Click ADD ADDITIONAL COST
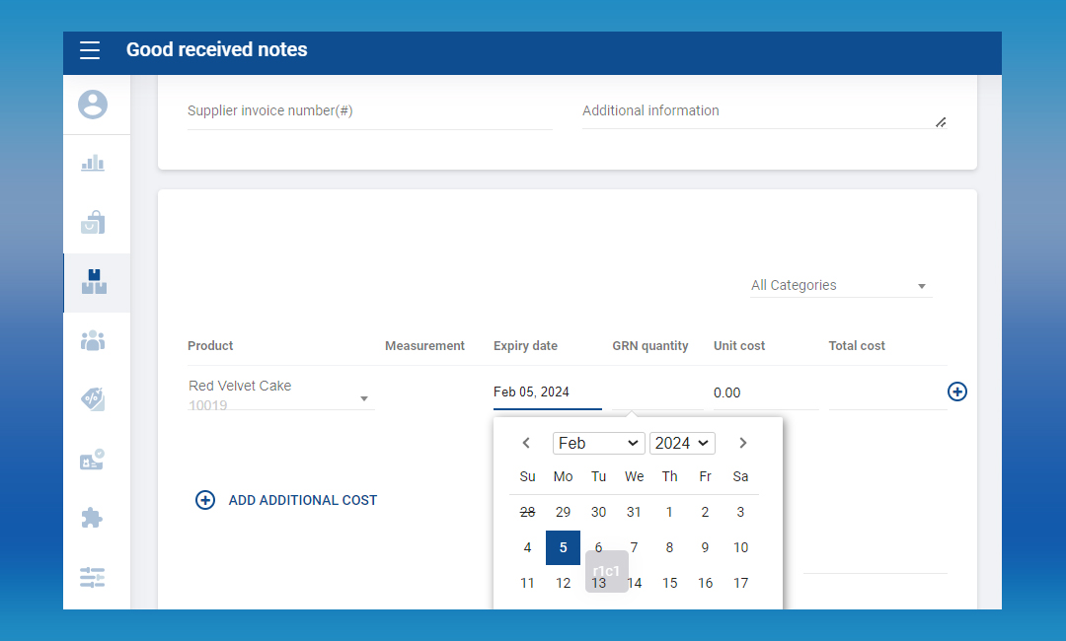Viewport: 1066px width, 641px height. click(286, 500)
